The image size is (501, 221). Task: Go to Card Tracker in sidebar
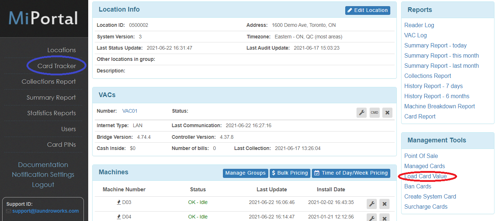point(57,66)
